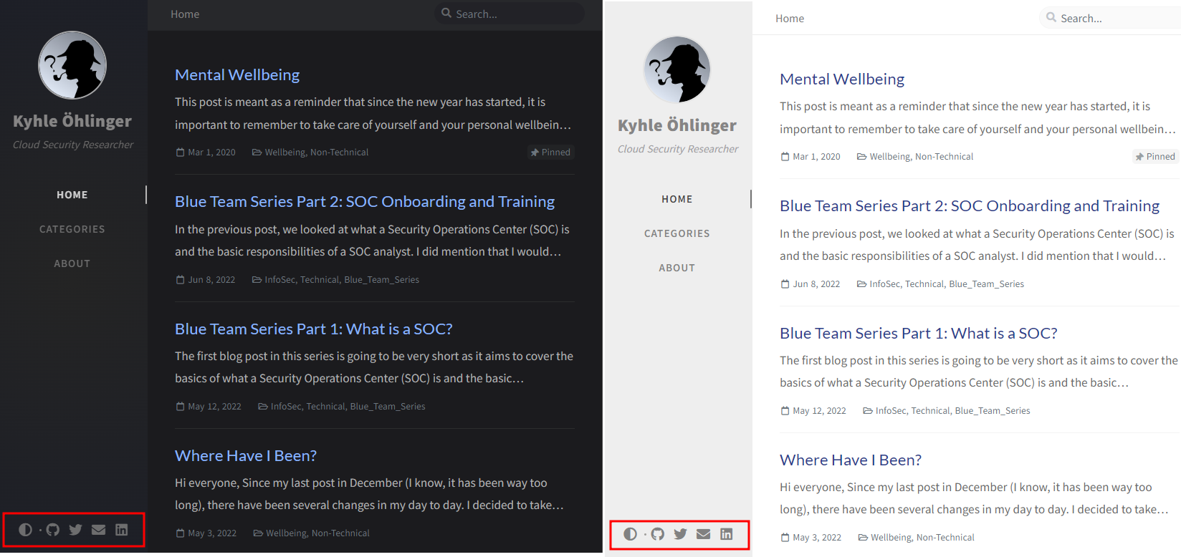
Task: Open LinkedIn icon in the light sidebar
Action: 727,534
